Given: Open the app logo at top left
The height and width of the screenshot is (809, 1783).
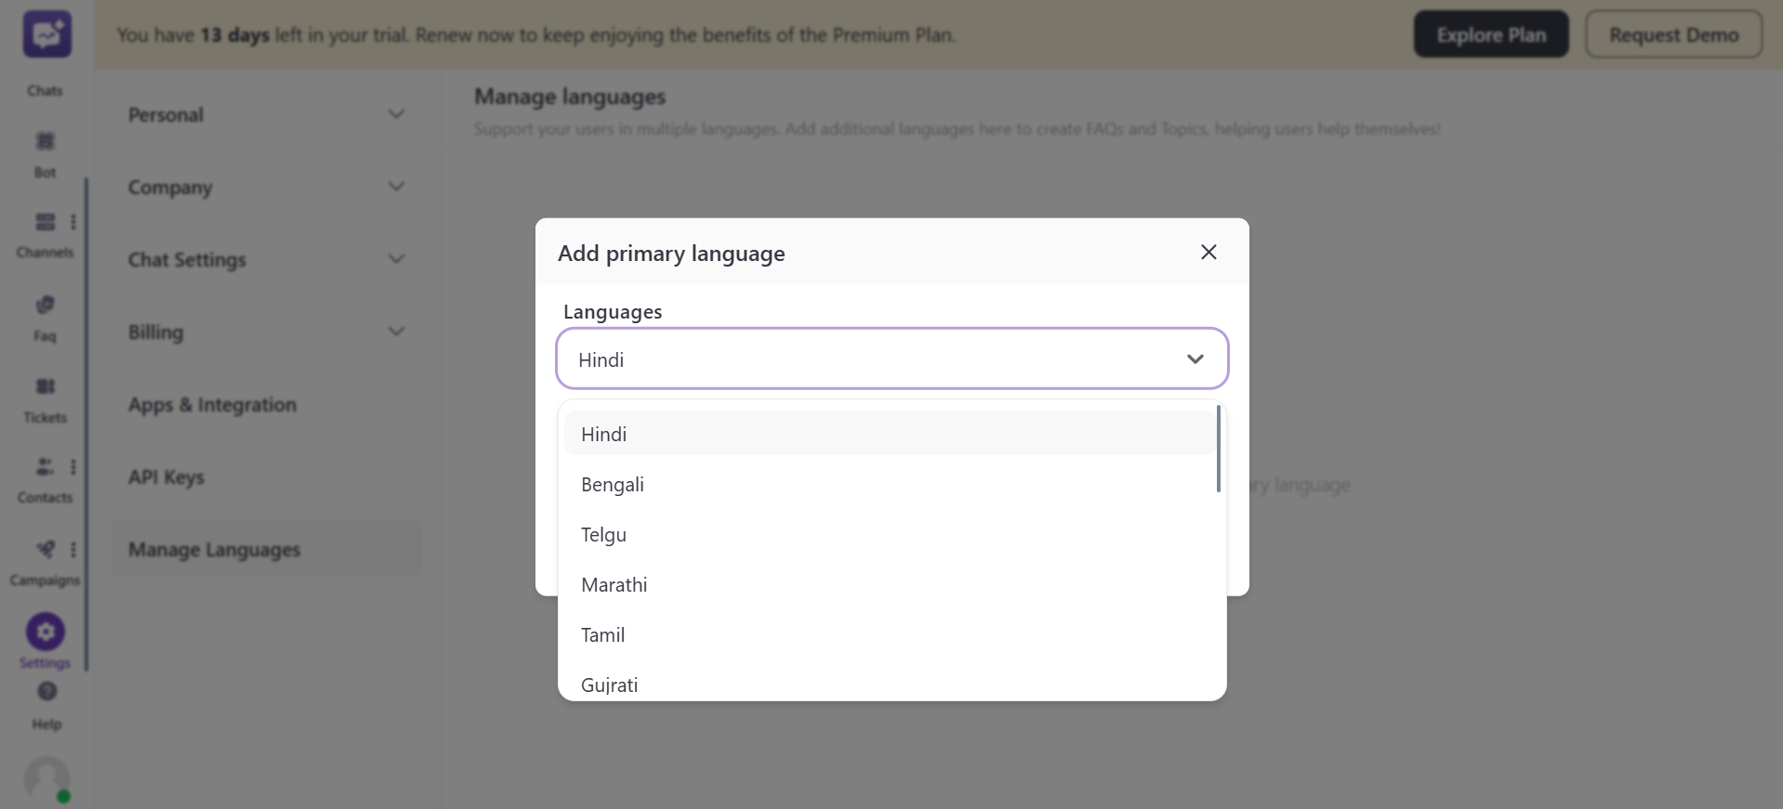Looking at the screenshot, I should [x=46, y=33].
